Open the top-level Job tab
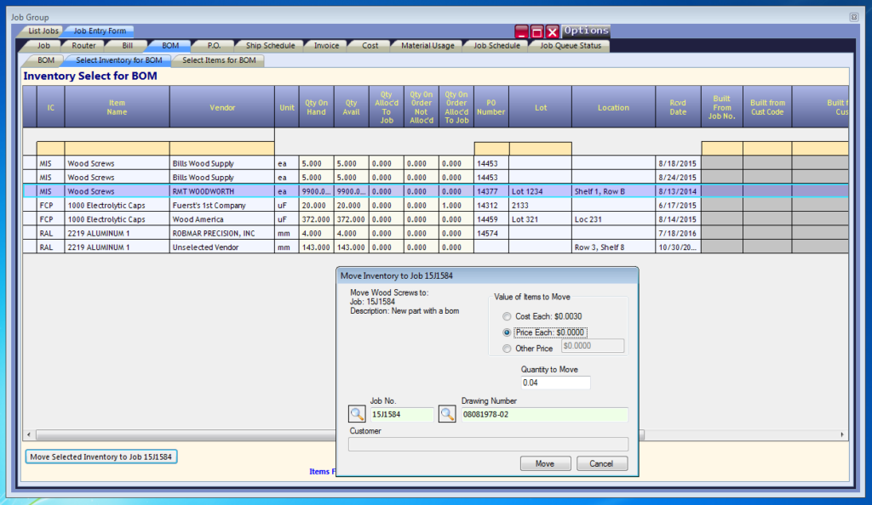This screenshot has width=872, height=505. (43, 46)
